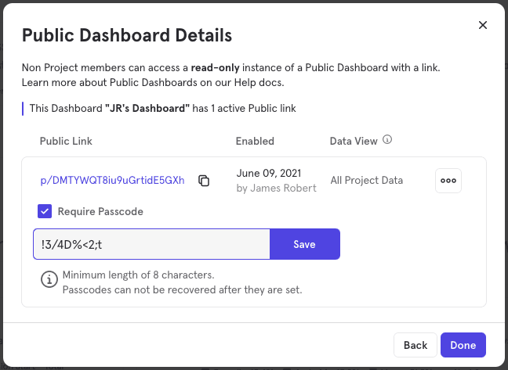Click the "JR's Dashboard" name text
Screen dimensions: 508x370
tap(147, 109)
